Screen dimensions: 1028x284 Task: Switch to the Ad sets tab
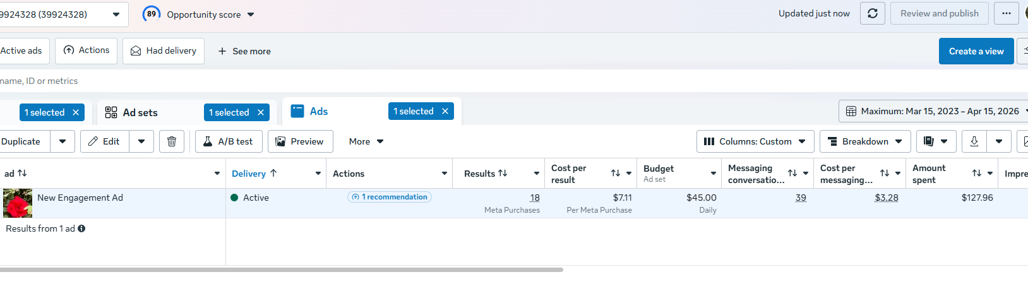[x=140, y=112]
